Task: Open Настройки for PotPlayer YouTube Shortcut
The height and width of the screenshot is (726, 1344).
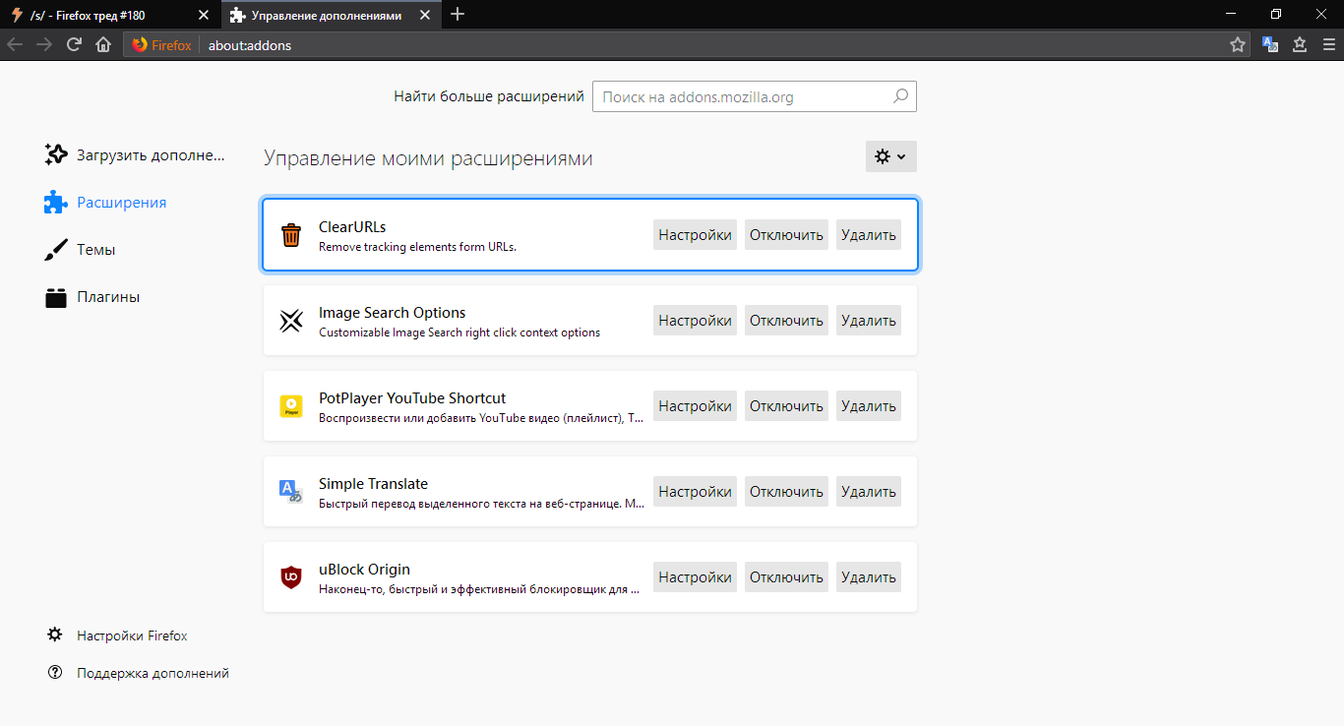Action: tap(695, 406)
